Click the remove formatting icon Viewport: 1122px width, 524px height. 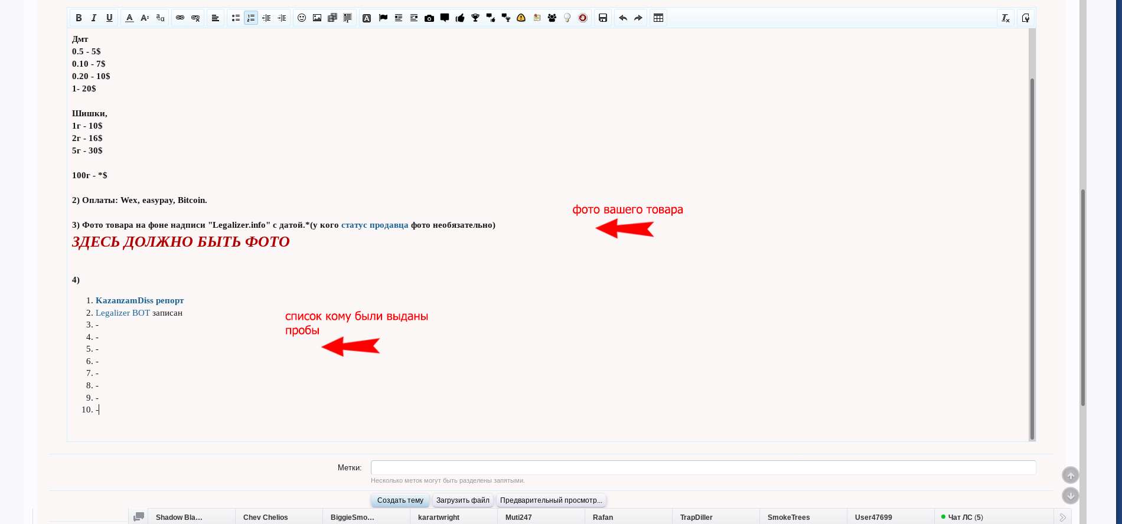coord(1006,18)
